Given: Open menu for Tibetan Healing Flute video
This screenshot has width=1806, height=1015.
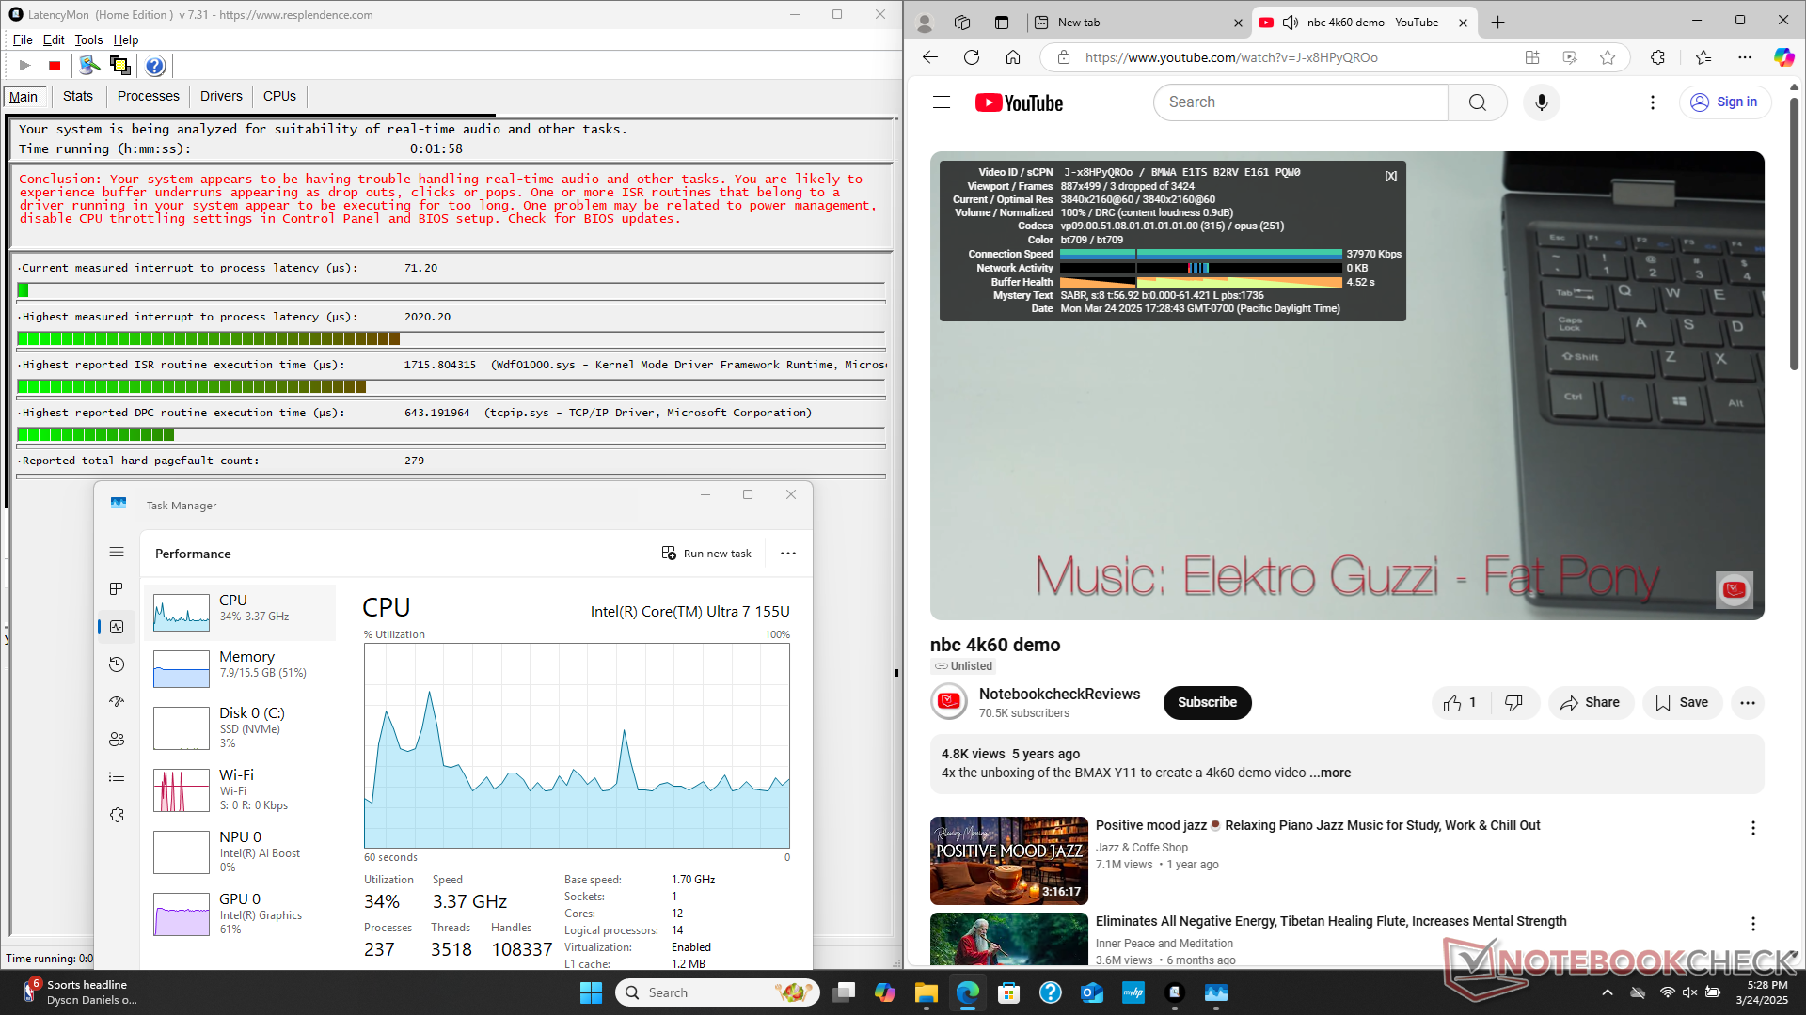Looking at the screenshot, I should pyautogui.click(x=1752, y=924).
